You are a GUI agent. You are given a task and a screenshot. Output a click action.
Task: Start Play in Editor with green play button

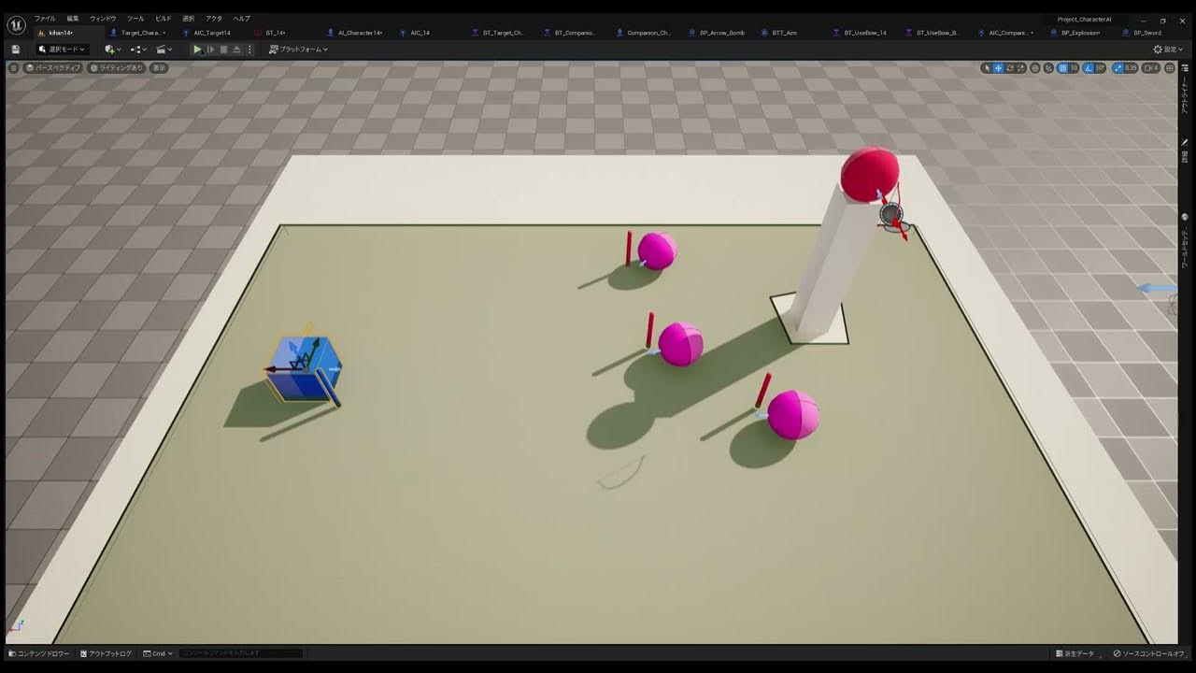(197, 50)
